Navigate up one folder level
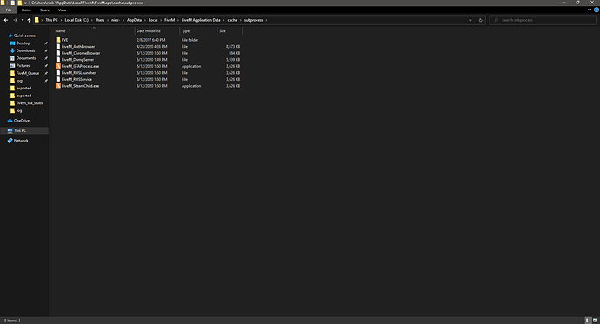 29,20
